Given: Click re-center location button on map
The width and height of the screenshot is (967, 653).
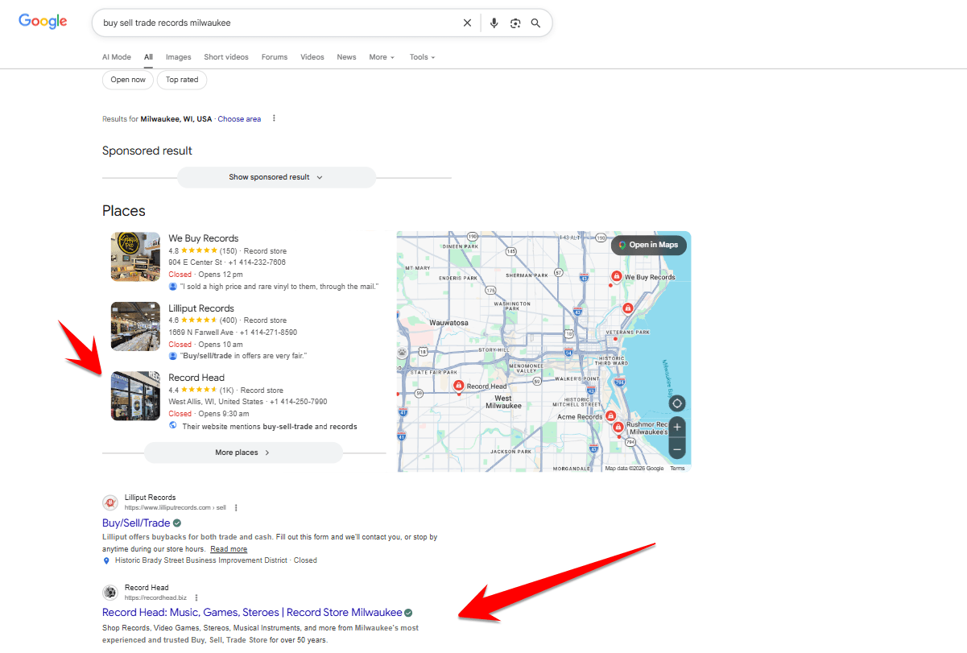Looking at the screenshot, I should (x=677, y=403).
